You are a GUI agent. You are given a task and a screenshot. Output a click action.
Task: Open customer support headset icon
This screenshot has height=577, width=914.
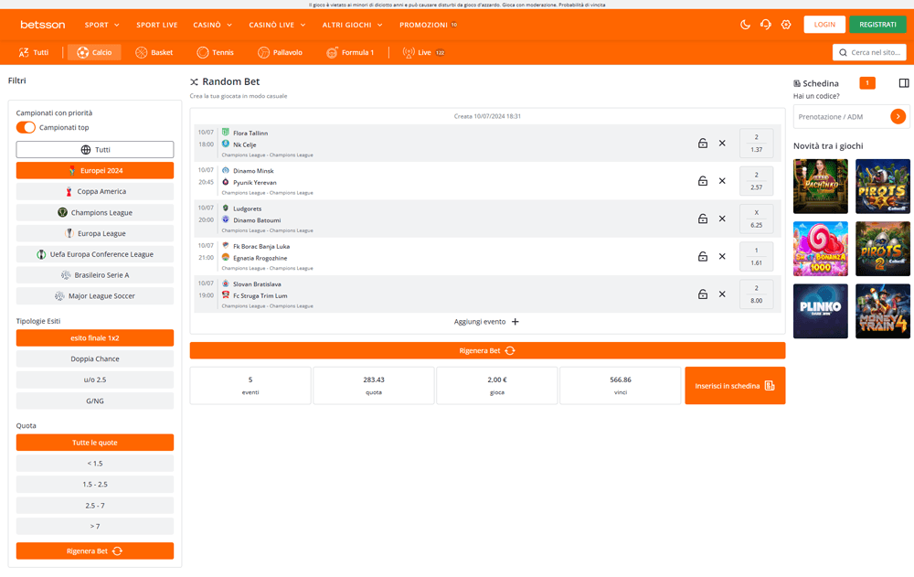coord(766,25)
